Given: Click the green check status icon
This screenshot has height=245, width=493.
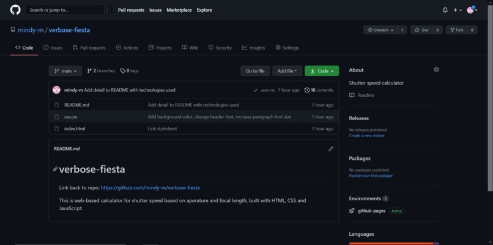Looking at the screenshot, I should coord(255,90).
